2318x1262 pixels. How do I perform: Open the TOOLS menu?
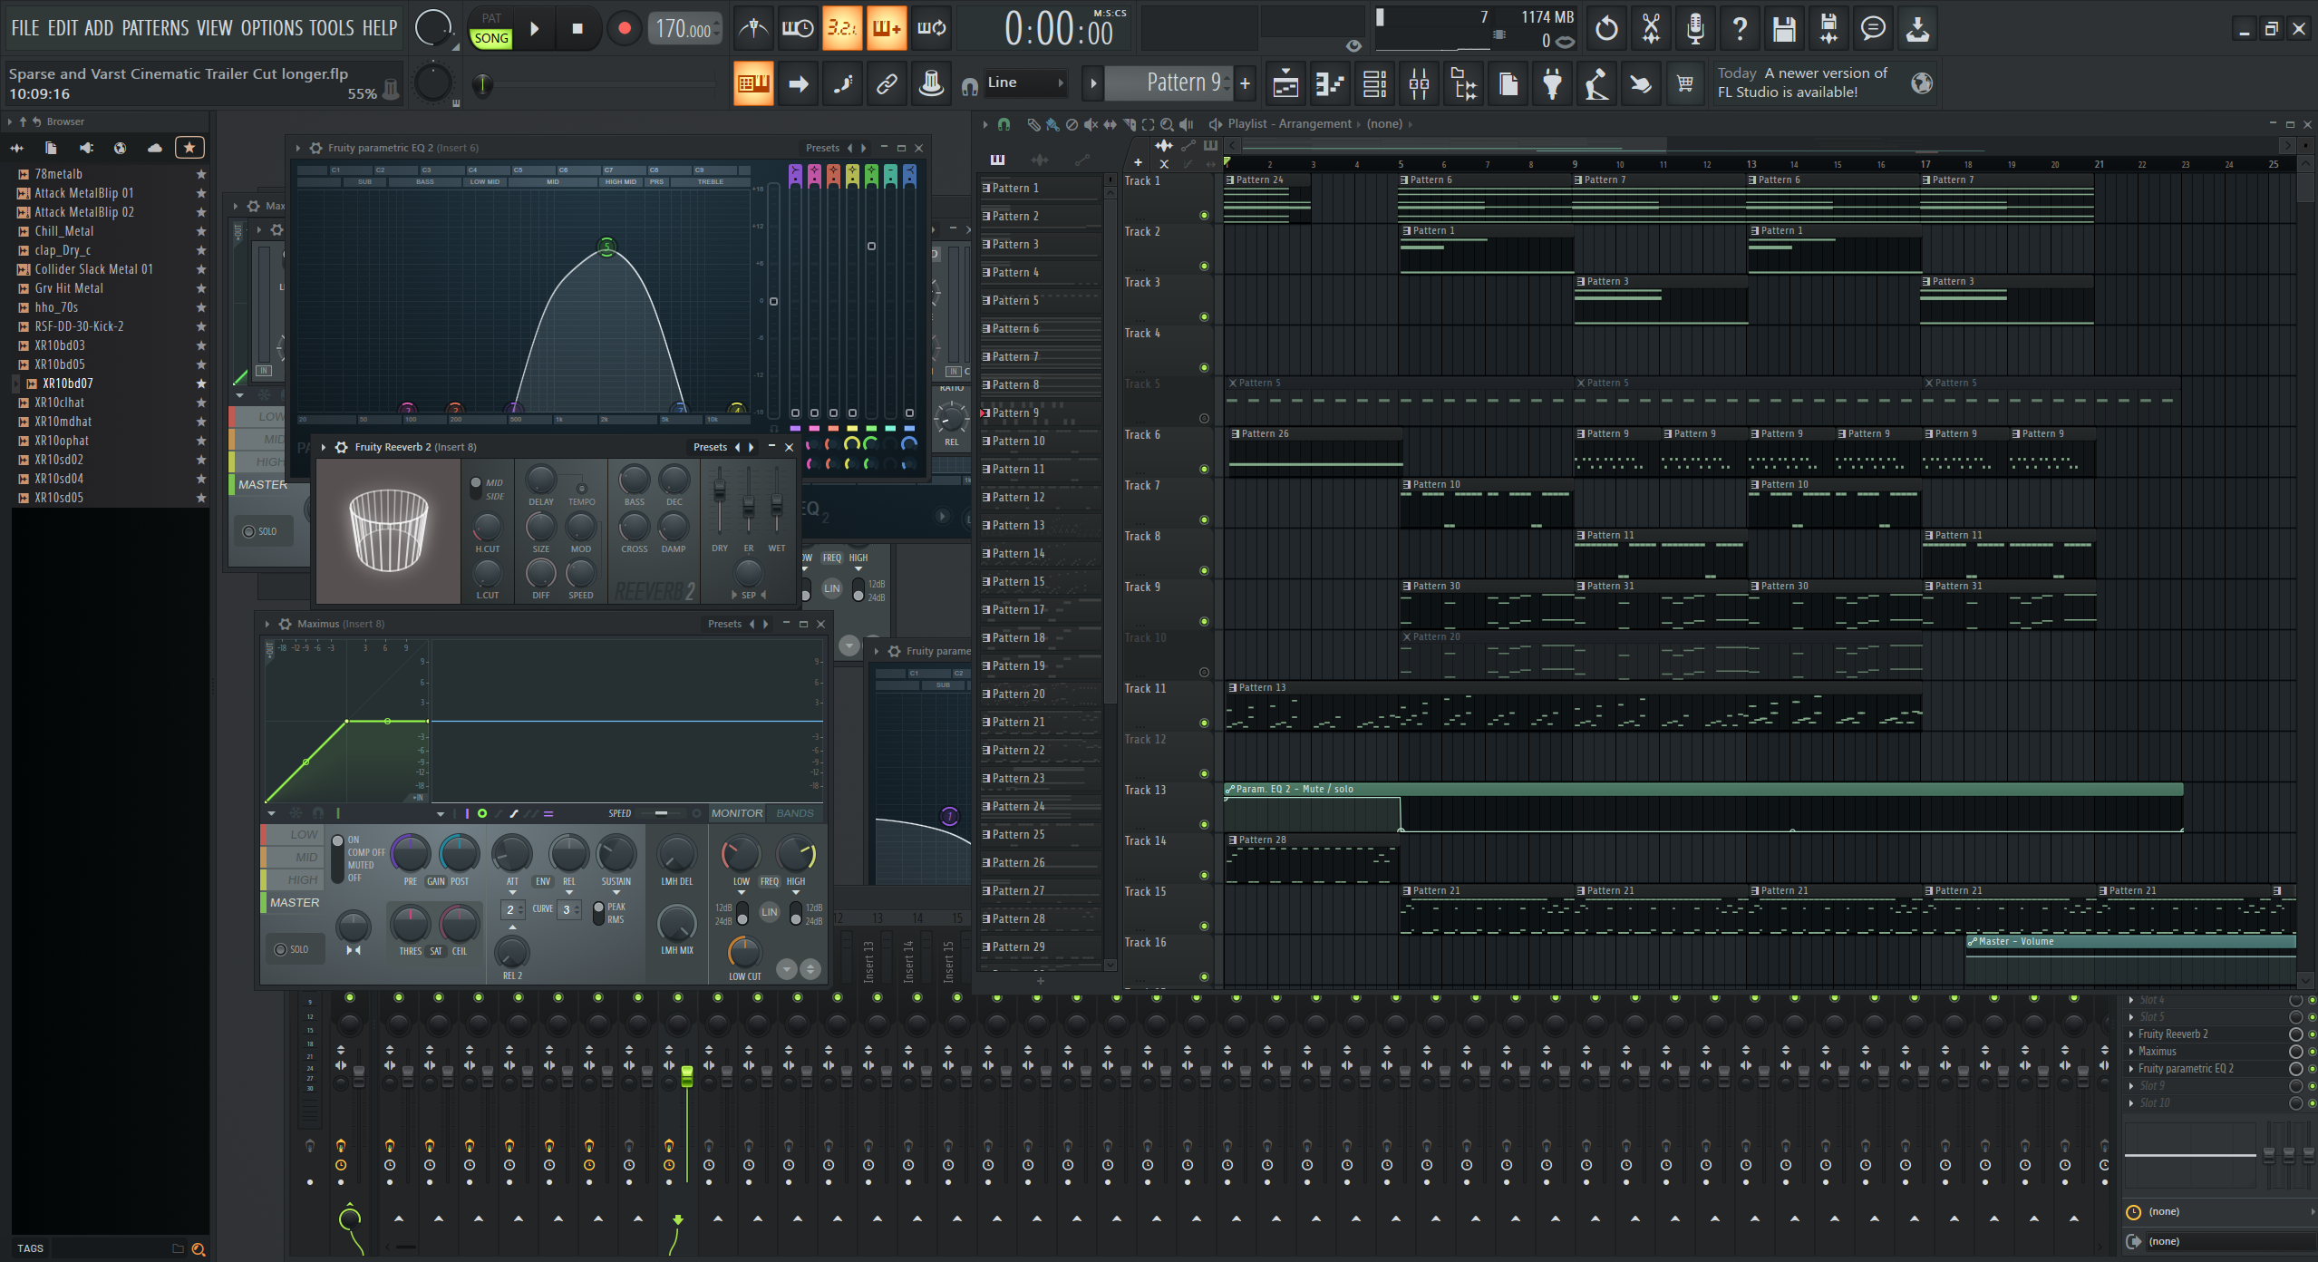click(x=332, y=28)
